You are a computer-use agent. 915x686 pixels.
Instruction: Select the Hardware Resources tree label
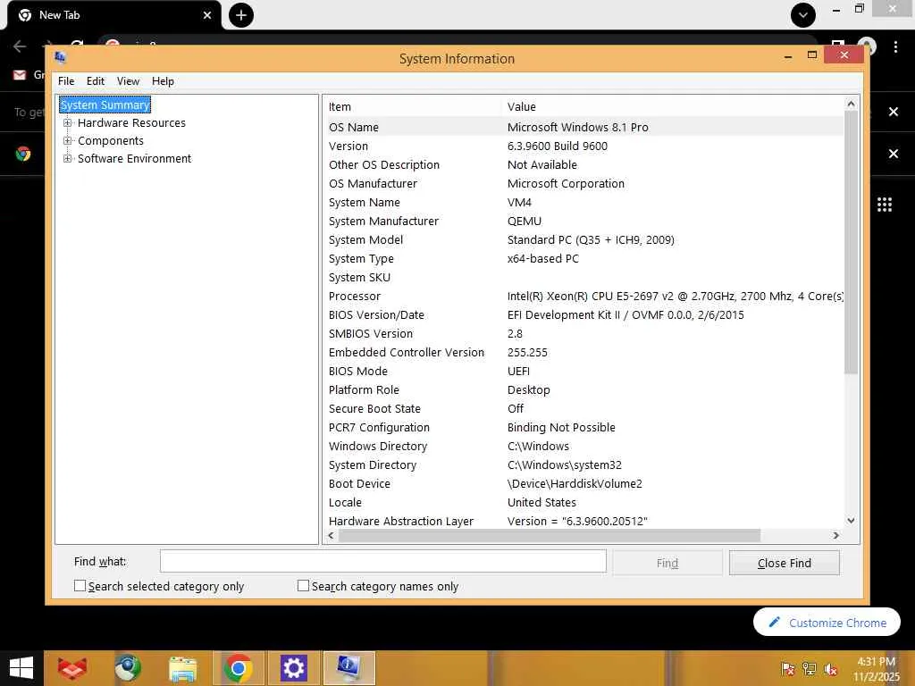(131, 123)
